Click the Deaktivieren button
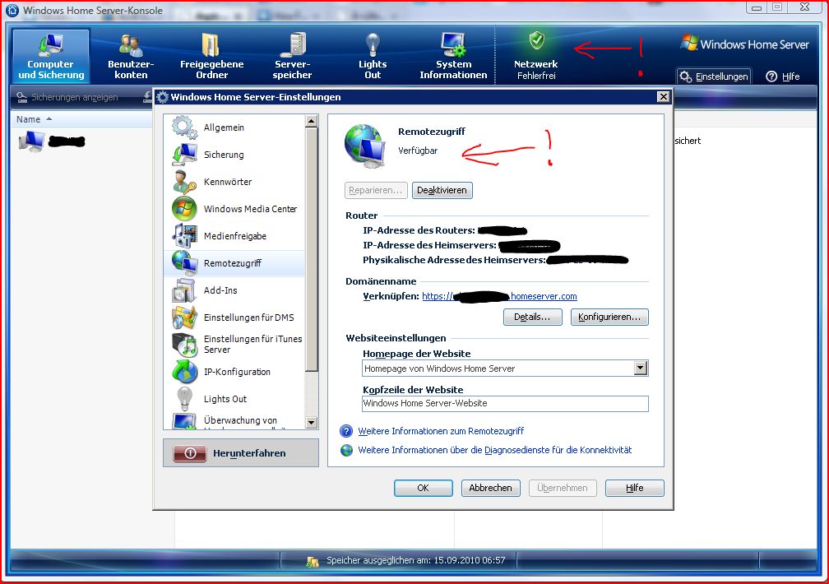 pyautogui.click(x=442, y=191)
